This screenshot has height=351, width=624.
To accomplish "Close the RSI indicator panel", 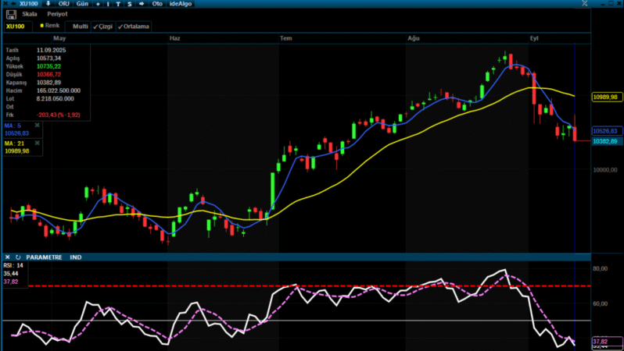I will (7, 257).
